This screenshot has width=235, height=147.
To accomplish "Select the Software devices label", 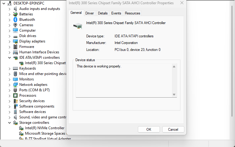I will (33, 112).
